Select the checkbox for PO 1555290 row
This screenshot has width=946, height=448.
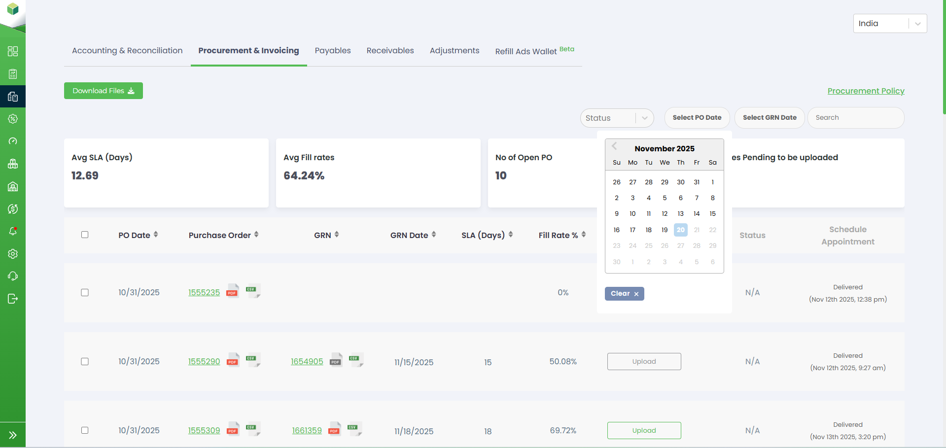85,362
